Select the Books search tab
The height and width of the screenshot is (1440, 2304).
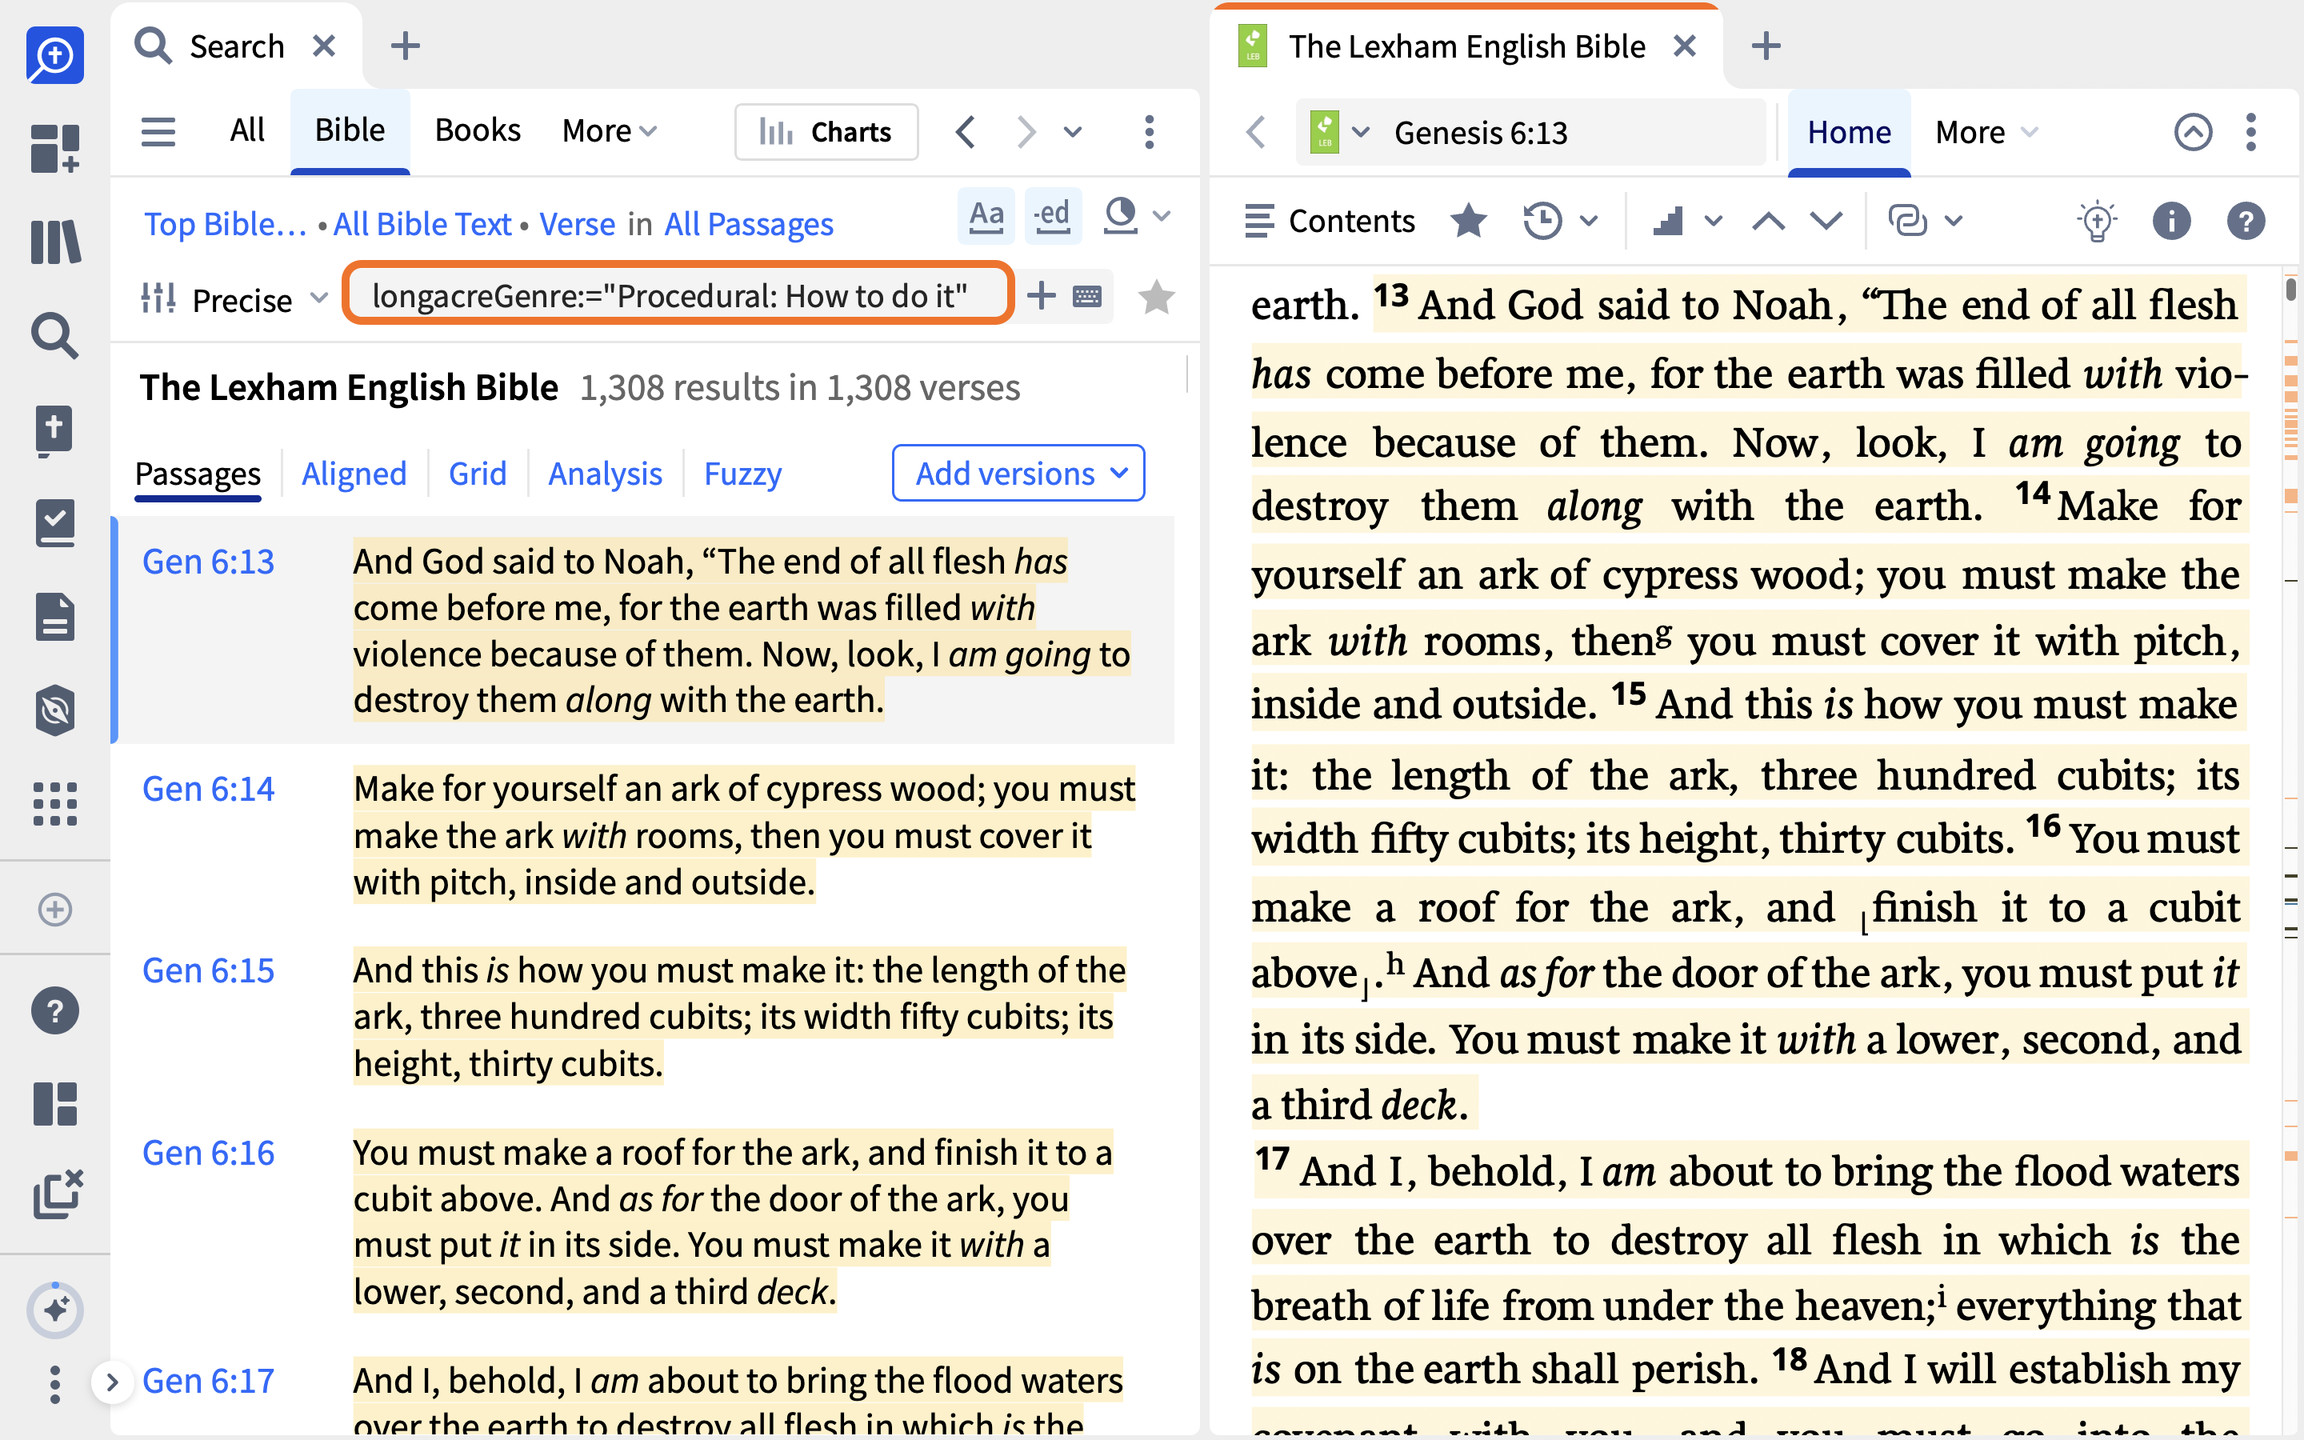[477, 130]
